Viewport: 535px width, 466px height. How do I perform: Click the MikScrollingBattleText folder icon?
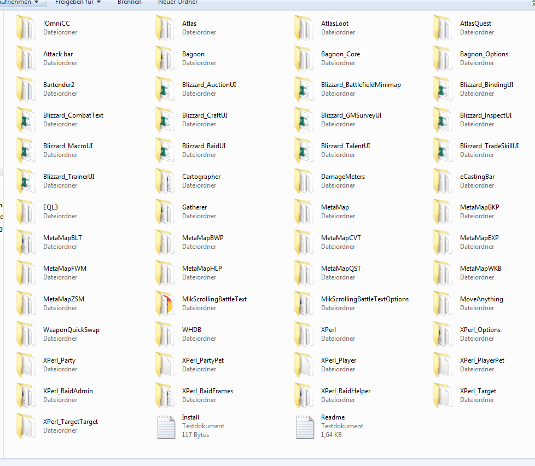(x=165, y=304)
